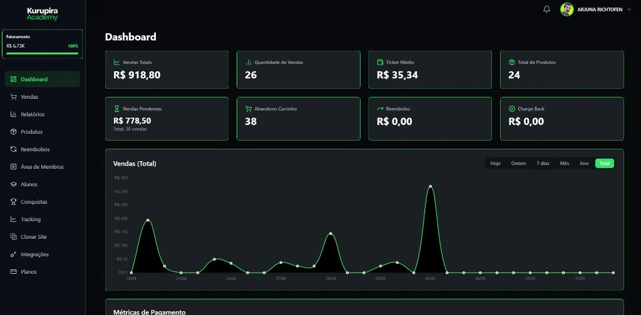Select the Dashboard menu item
The image size is (641, 315).
click(43, 79)
